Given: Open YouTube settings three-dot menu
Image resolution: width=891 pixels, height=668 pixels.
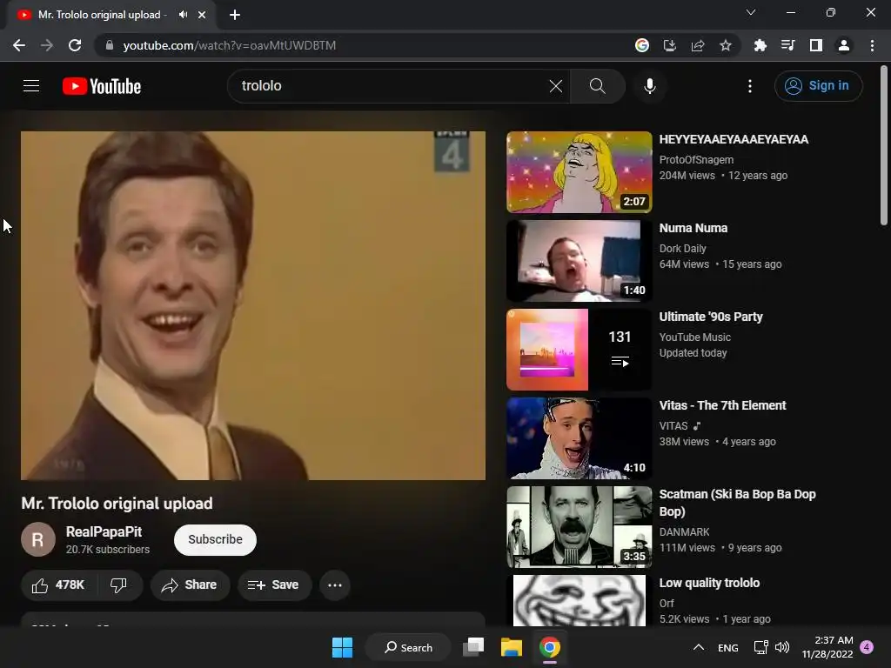Looking at the screenshot, I should (x=750, y=86).
